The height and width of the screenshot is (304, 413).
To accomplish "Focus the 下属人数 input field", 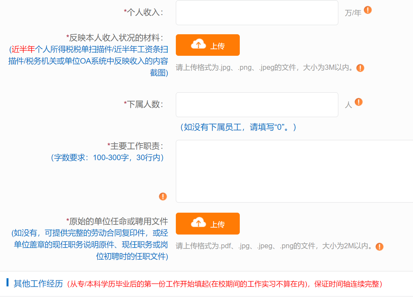I will click(257, 105).
